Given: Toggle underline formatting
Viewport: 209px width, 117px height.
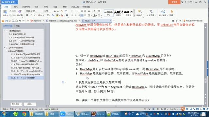Looking at the screenshot, I should pyautogui.click(x=35, y=15).
